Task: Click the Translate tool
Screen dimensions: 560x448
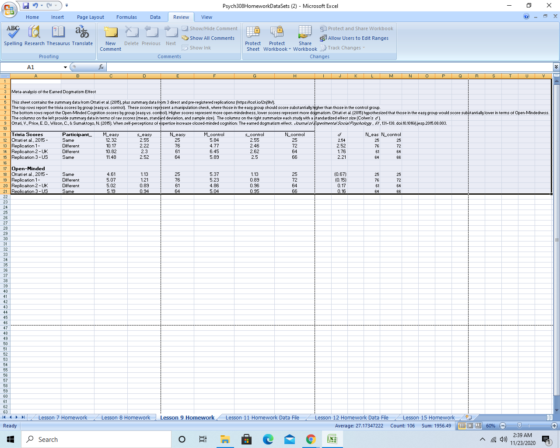Action: click(82, 37)
